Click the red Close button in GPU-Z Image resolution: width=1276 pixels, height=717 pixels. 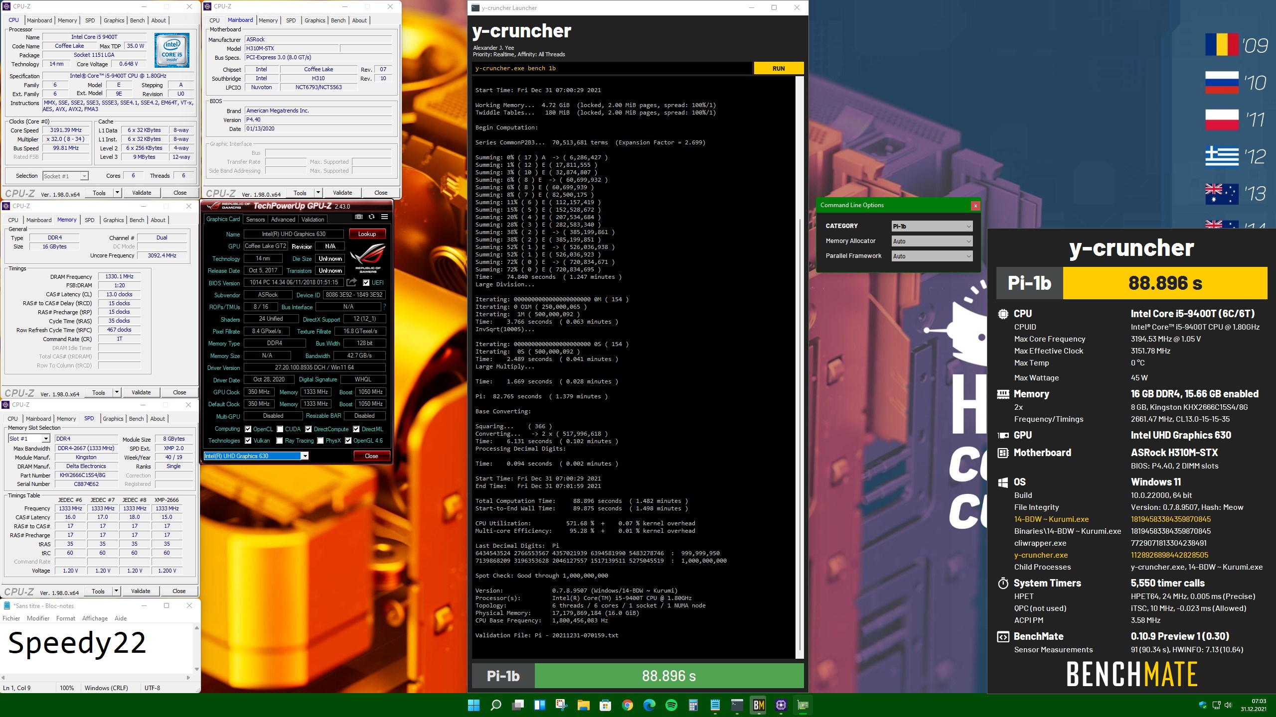point(371,456)
